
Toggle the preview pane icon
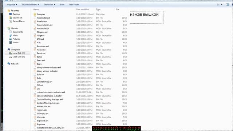click(227, 5)
